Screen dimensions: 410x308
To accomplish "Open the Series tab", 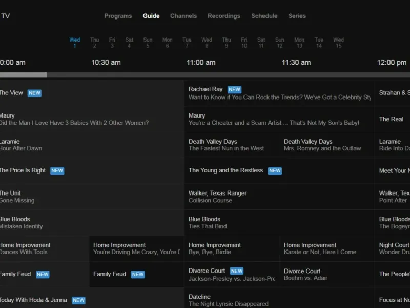I will pyautogui.click(x=297, y=16).
